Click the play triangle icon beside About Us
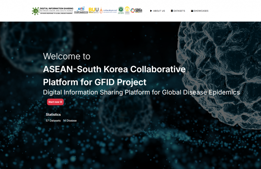This screenshot has height=169, width=261. [x=151, y=11]
